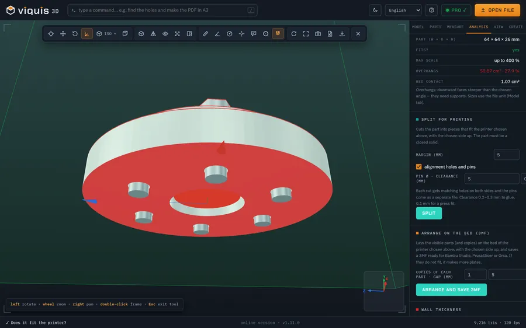Click the 'up to 400 %' max scale value

click(x=507, y=60)
